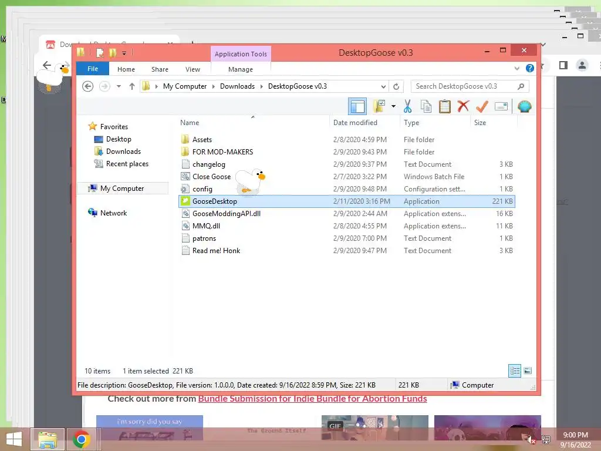Viewport: 601px width, 451px height.
Task: Click Downloads in the address breadcrumb
Action: [237, 86]
